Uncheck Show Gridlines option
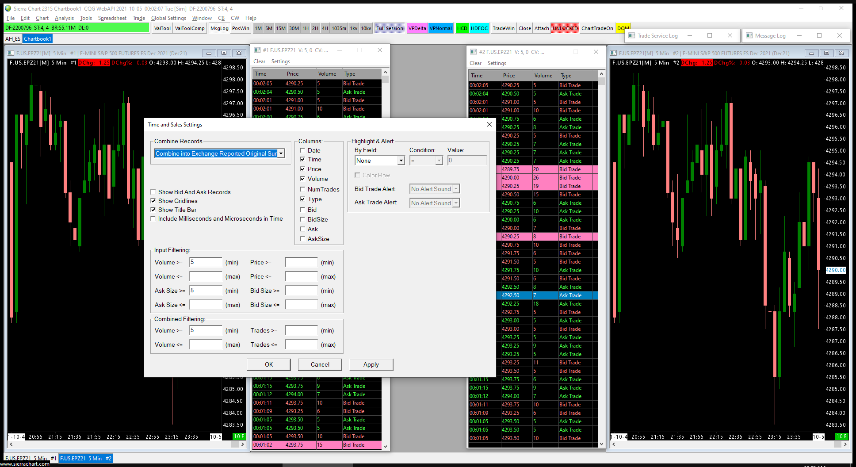Image resolution: width=856 pixels, height=467 pixels. tap(153, 201)
